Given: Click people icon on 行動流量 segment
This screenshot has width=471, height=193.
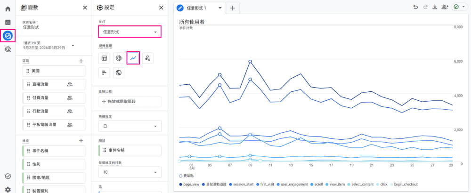Looking at the screenshot, I should (x=70, y=112).
